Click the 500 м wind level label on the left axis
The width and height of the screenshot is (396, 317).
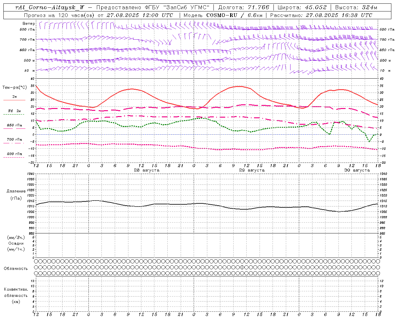pos(29,60)
